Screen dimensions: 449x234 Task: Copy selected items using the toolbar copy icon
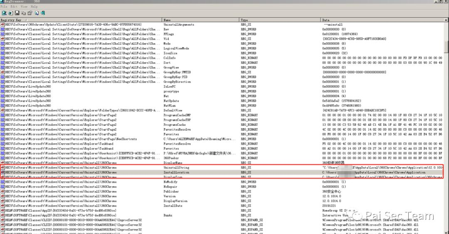(23, 13)
